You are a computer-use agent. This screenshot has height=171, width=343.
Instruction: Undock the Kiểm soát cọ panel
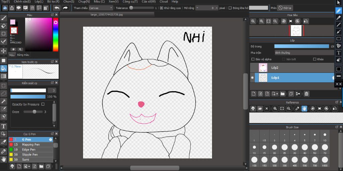[52, 83]
